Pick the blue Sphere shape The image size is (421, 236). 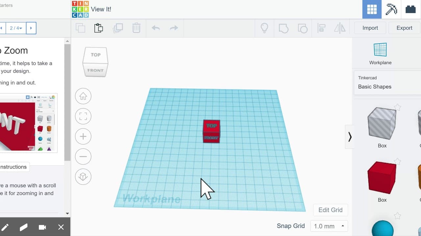pos(383,228)
